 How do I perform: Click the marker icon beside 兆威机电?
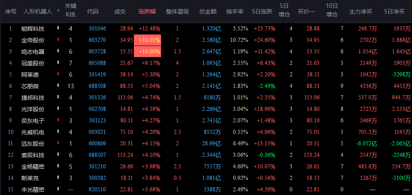point(58,132)
